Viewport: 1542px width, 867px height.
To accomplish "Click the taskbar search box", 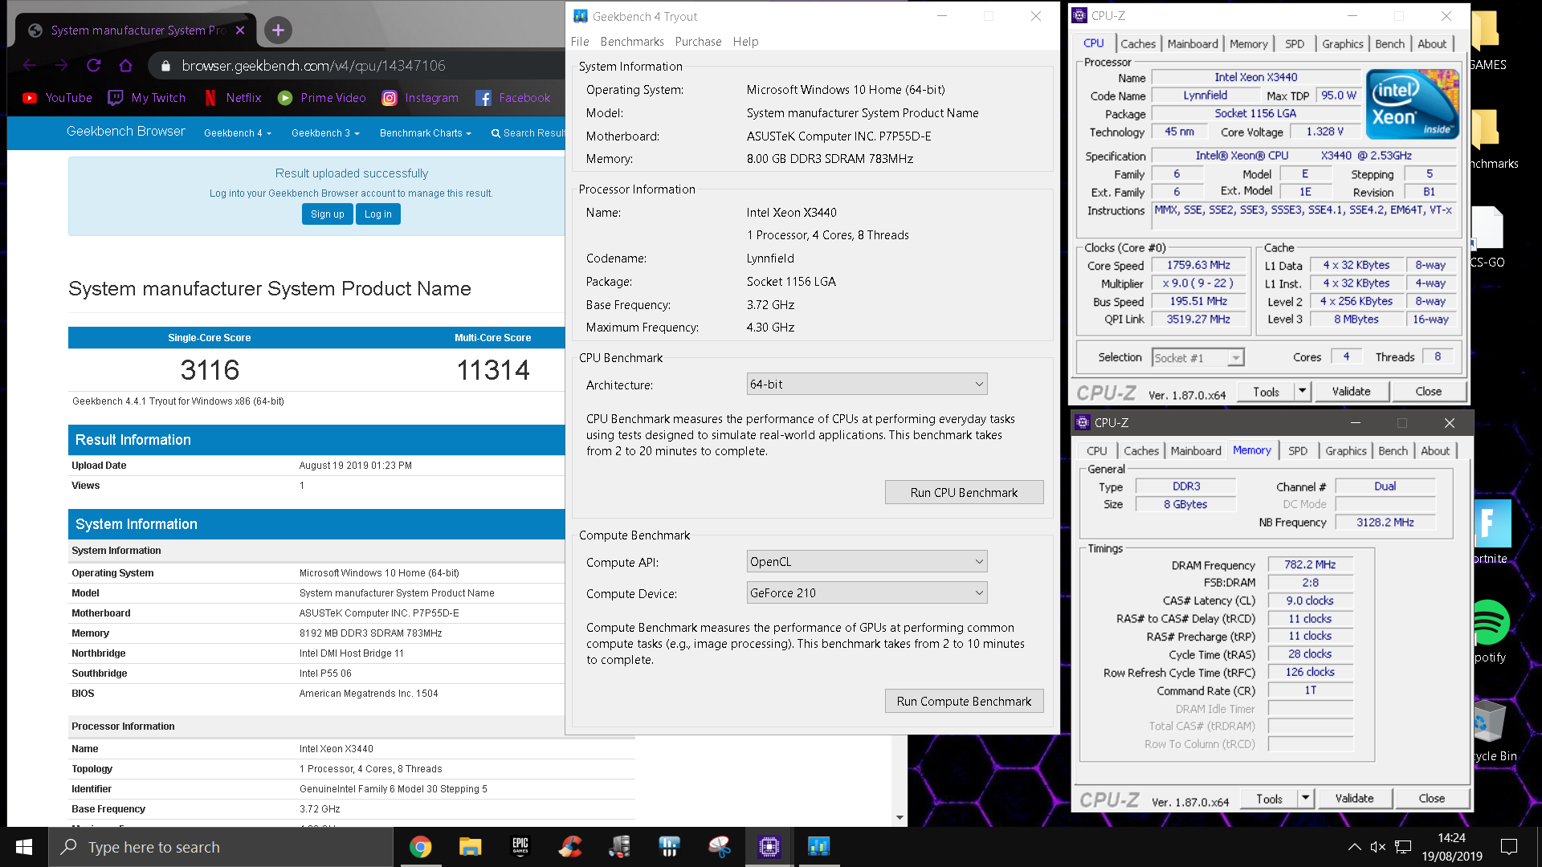I will click(x=221, y=847).
